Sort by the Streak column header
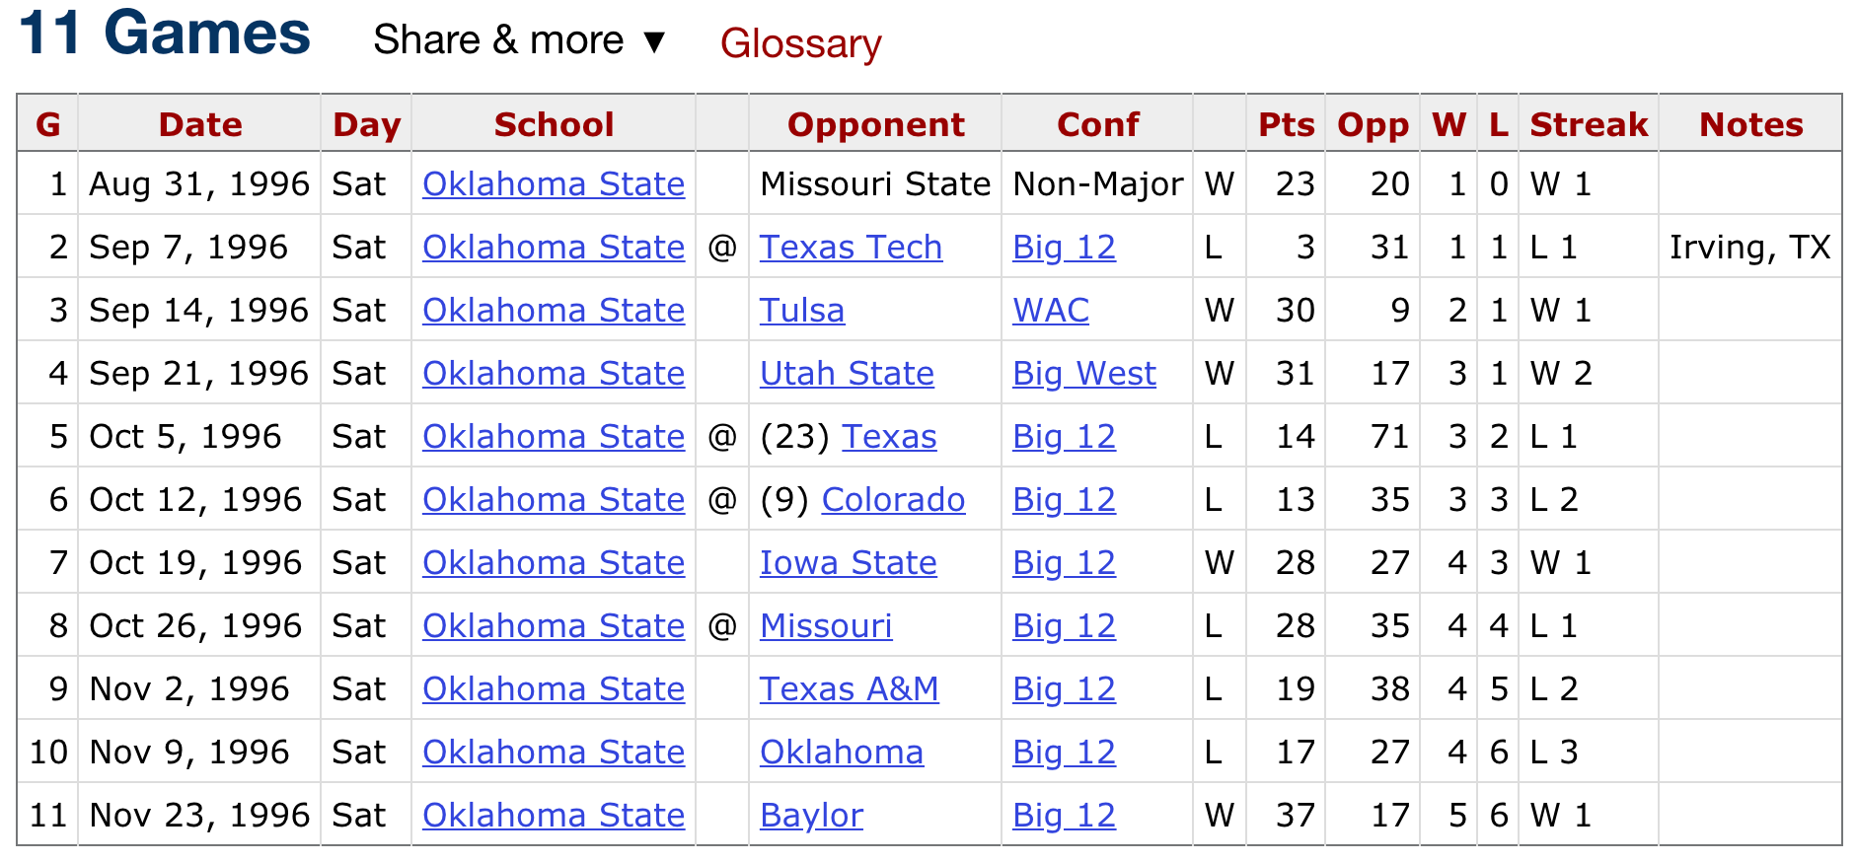The width and height of the screenshot is (1857, 862). coord(1588,124)
